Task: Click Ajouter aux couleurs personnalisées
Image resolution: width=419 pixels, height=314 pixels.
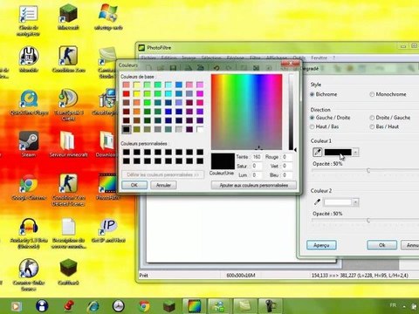Action: coord(254,185)
